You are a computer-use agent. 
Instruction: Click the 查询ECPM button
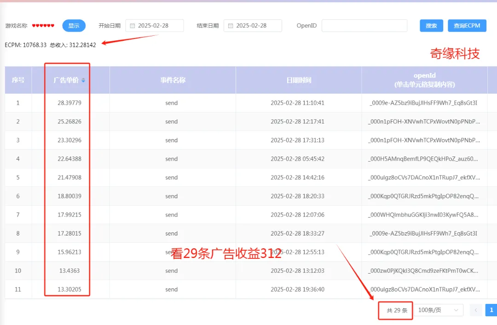click(x=467, y=26)
